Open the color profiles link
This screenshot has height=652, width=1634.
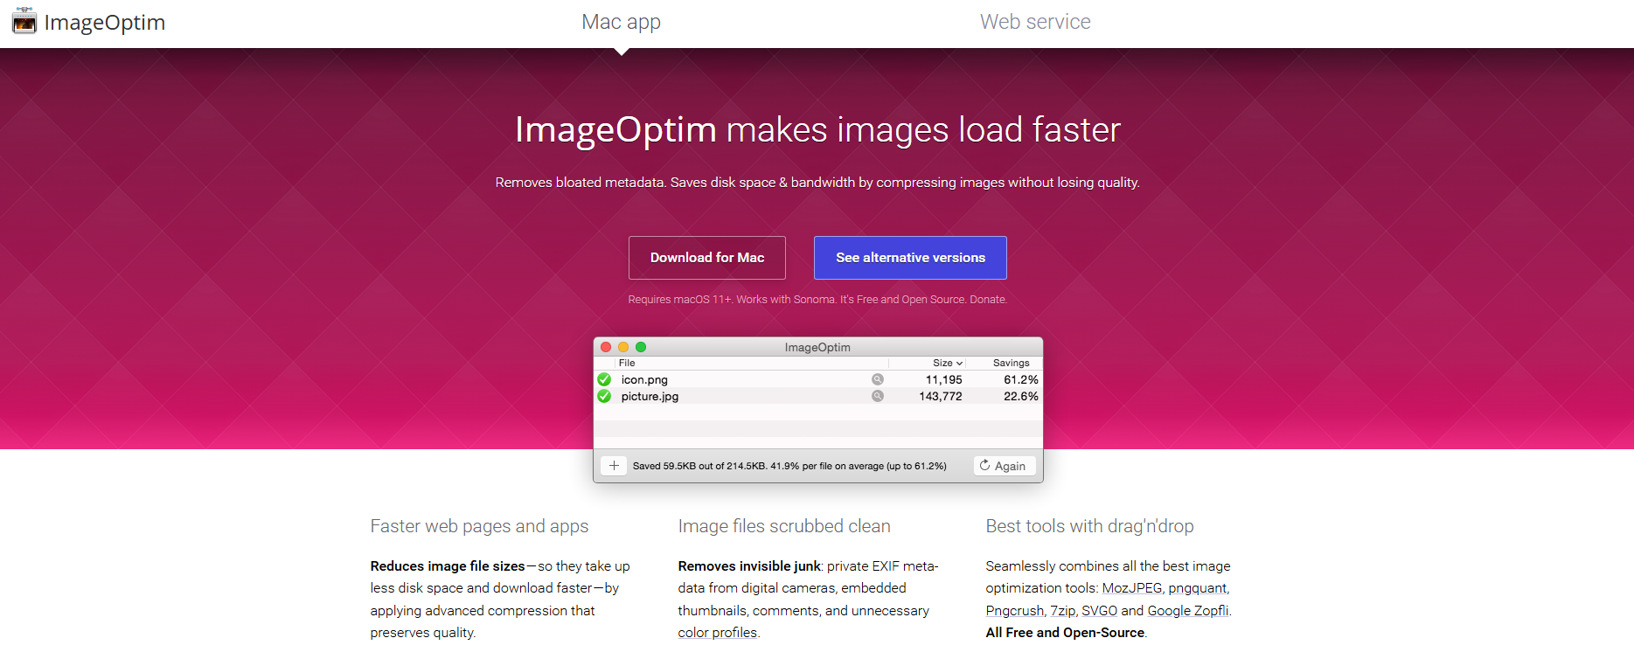[x=718, y=633]
